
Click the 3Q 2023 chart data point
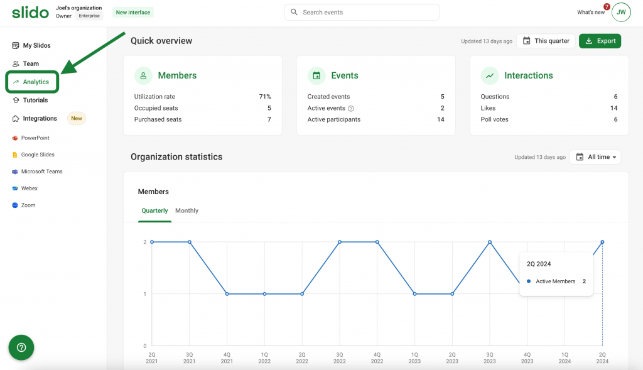490,242
